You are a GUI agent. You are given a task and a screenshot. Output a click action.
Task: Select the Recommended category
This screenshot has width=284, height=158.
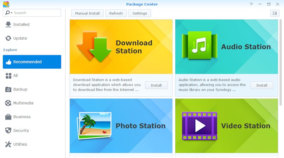pos(32,62)
